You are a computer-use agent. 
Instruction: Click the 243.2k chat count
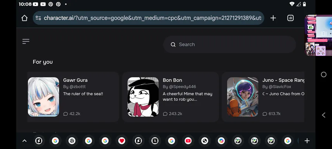pyautogui.click(x=176, y=114)
